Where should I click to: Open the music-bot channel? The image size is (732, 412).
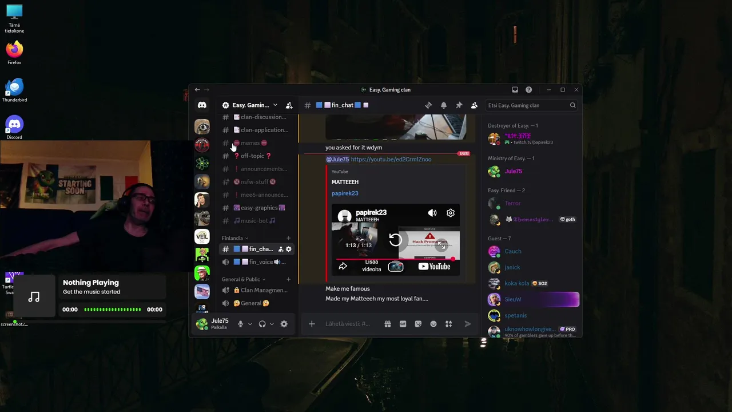pos(256,221)
